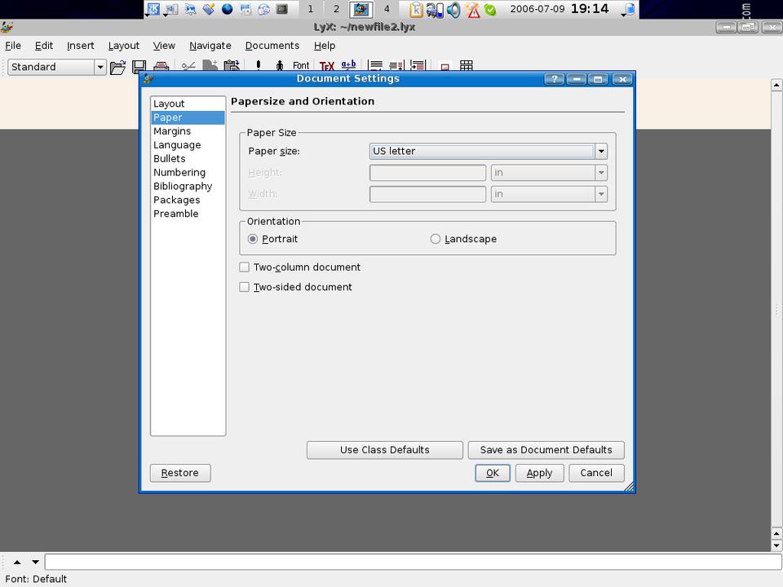Click the Open document folder icon
This screenshot has width=783, height=587.
117,67
